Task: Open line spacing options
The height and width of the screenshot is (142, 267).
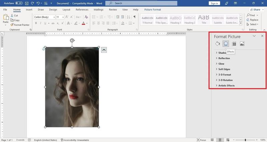Action: [115, 23]
